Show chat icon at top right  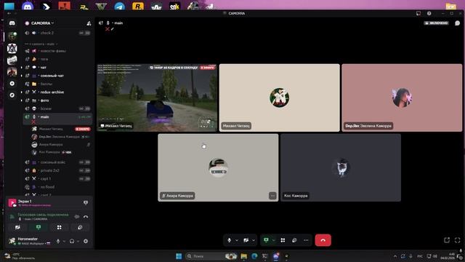point(457,23)
